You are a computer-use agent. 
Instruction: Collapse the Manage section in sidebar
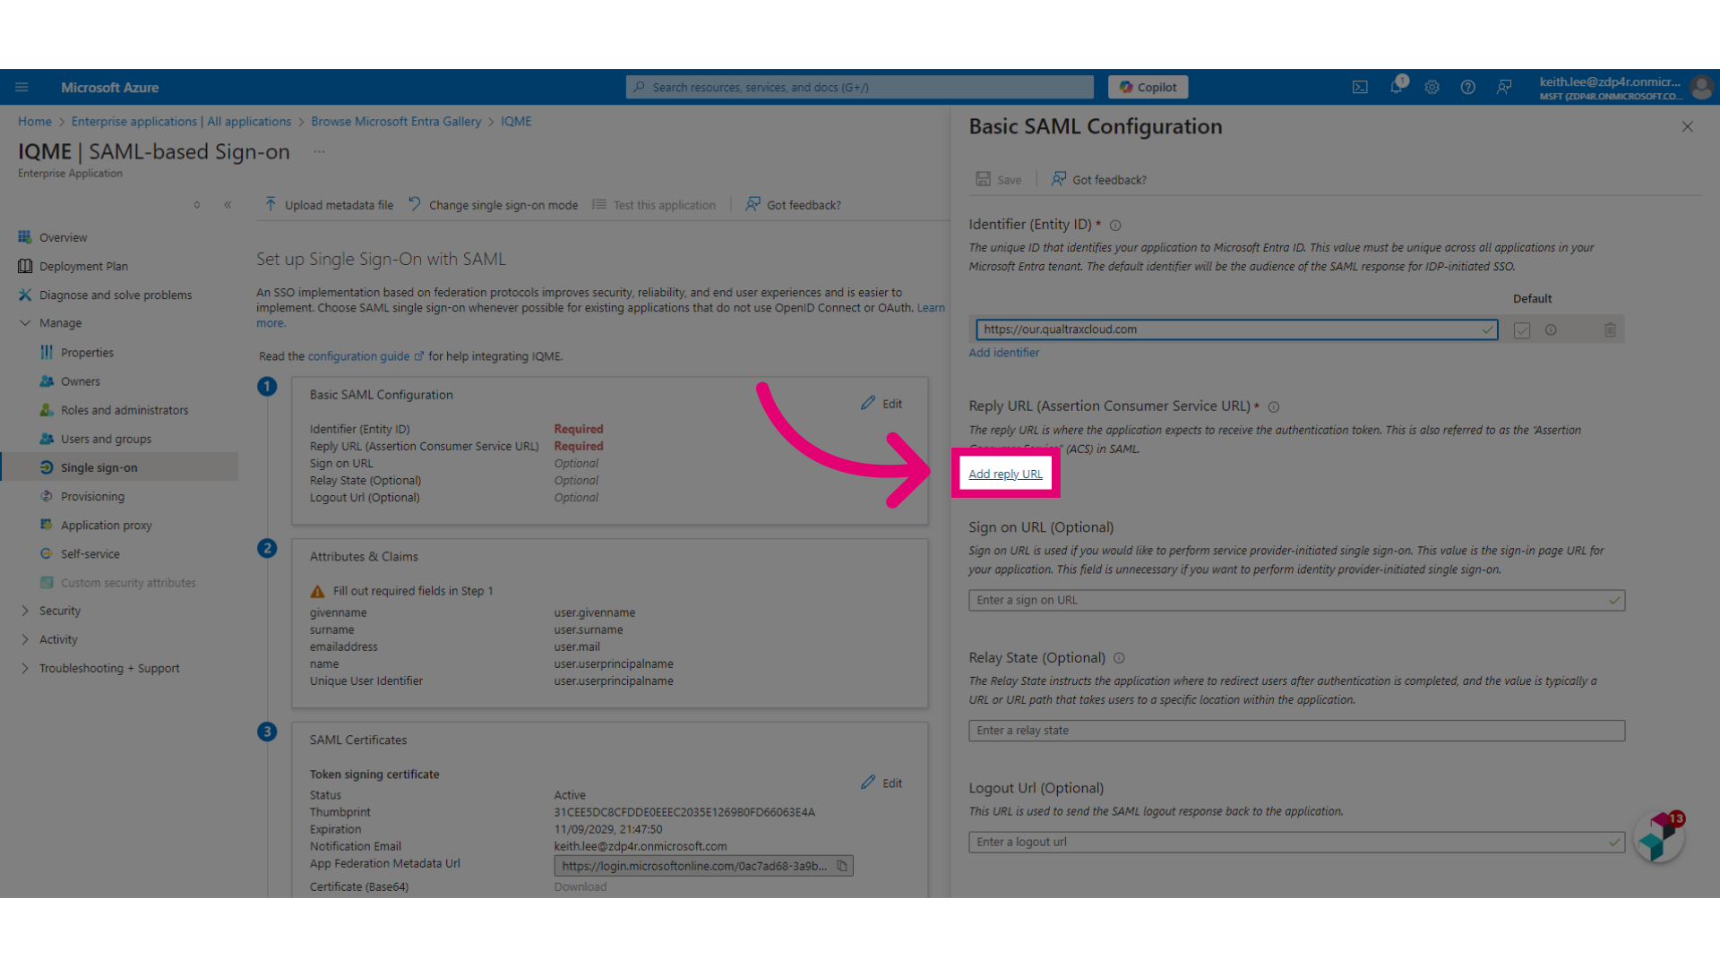click(x=25, y=323)
